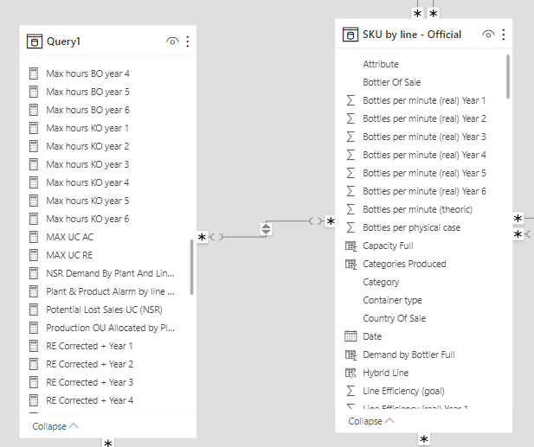Select the Max hours KO year 4 measure
The image size is (534, 447).
click(x=87, y=182)
